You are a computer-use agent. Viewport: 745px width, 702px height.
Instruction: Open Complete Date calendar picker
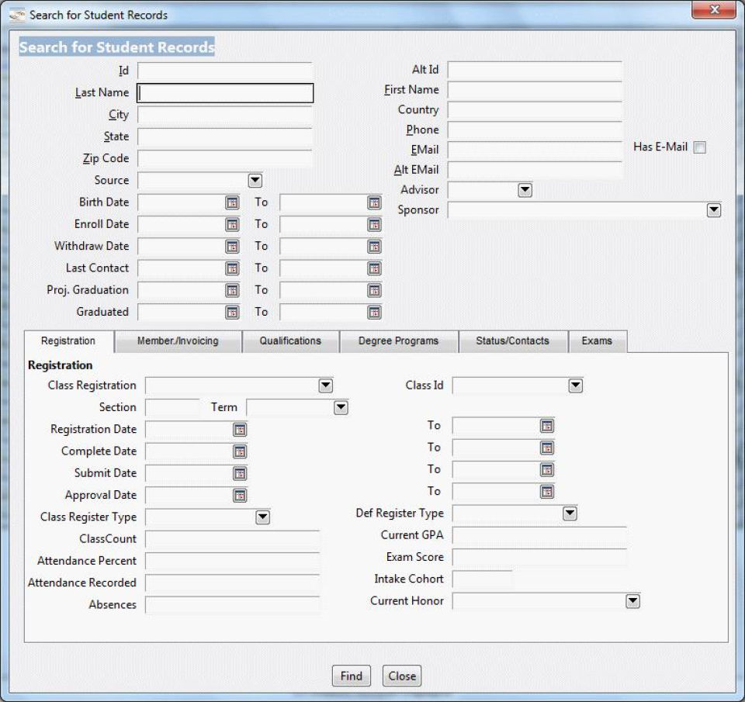tap(240, 451)
